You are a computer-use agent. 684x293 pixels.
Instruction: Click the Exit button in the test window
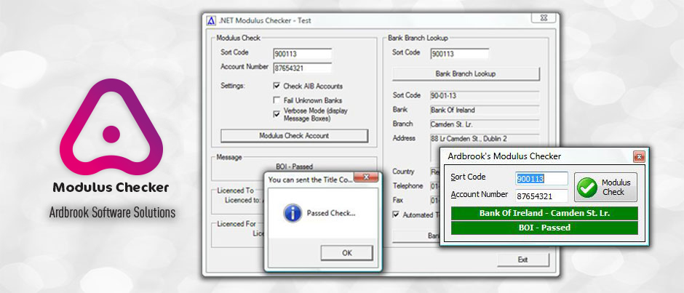(x=523, y=260)
